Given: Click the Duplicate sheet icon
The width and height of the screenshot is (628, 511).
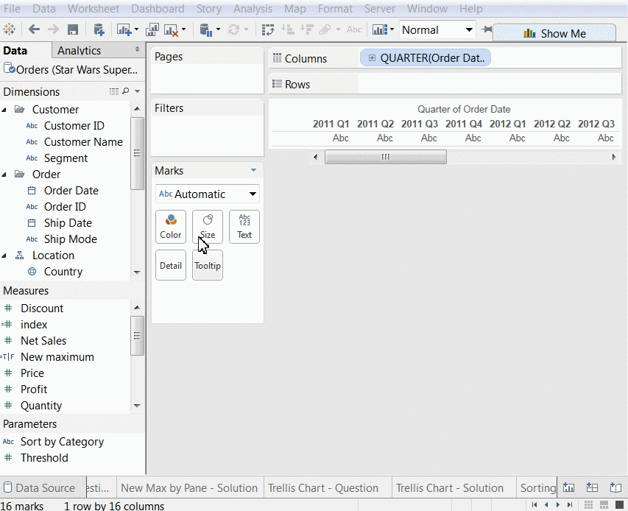Looking at the screenshot, I should (x=152, y=29).
